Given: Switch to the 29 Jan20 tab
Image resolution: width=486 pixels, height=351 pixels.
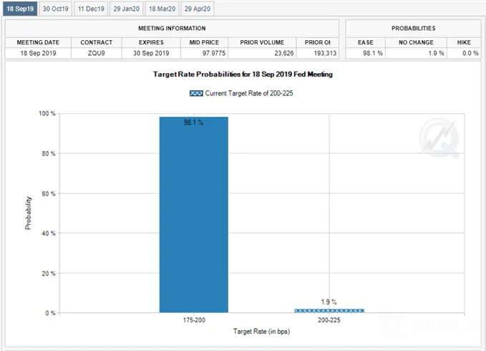Looking at the screenshot, I should (127, 9).
